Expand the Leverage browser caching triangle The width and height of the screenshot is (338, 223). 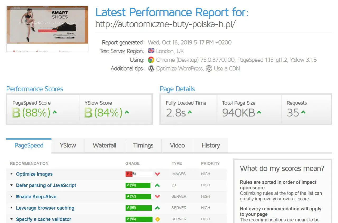[12, 208]
